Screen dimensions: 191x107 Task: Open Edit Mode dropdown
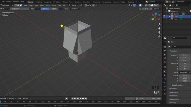coord(7,5)
